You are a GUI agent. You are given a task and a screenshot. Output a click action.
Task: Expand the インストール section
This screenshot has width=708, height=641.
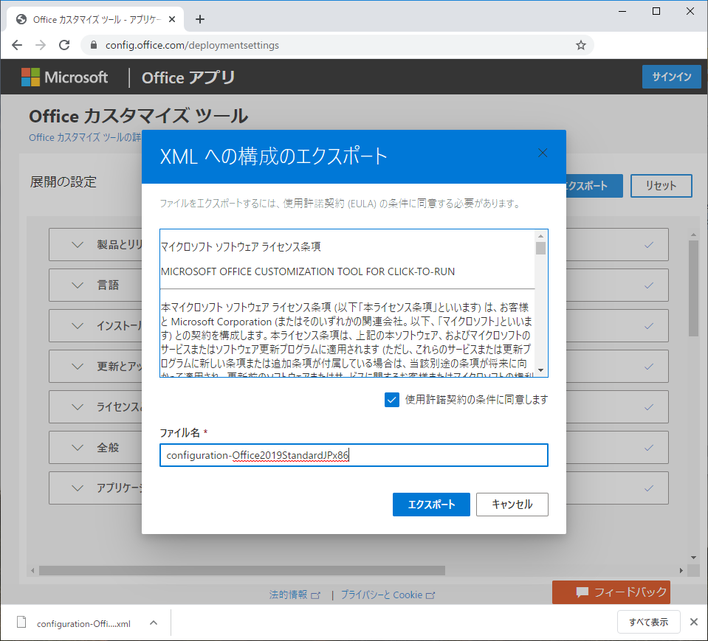click(78, 326)
